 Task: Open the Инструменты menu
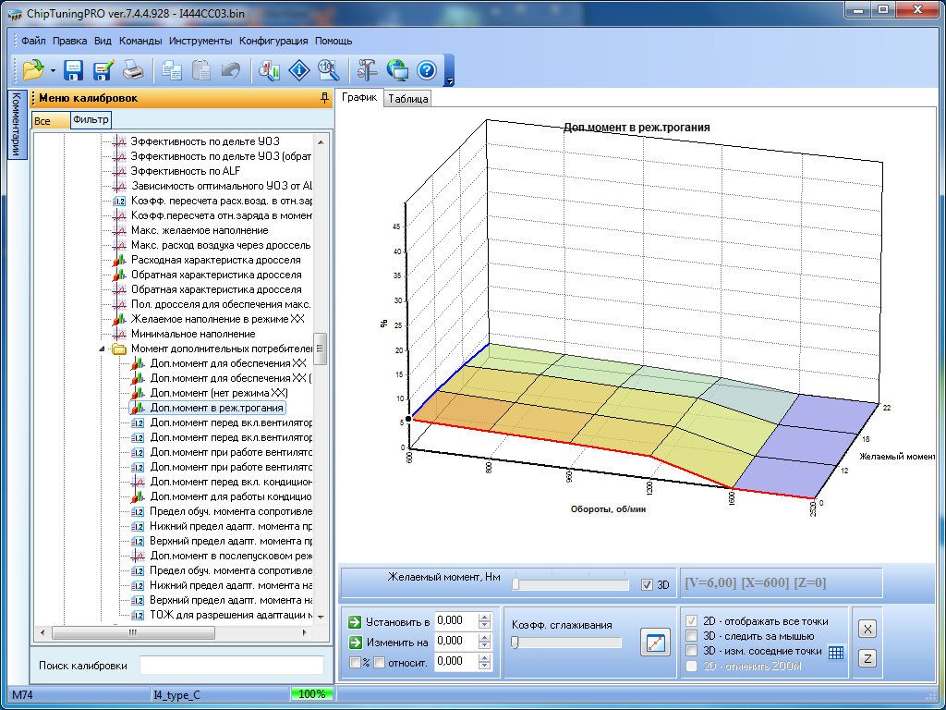point(200,41)
